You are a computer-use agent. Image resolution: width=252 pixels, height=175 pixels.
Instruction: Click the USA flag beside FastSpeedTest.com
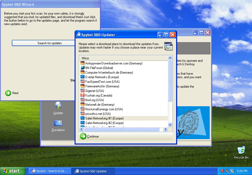pos(82,81)
